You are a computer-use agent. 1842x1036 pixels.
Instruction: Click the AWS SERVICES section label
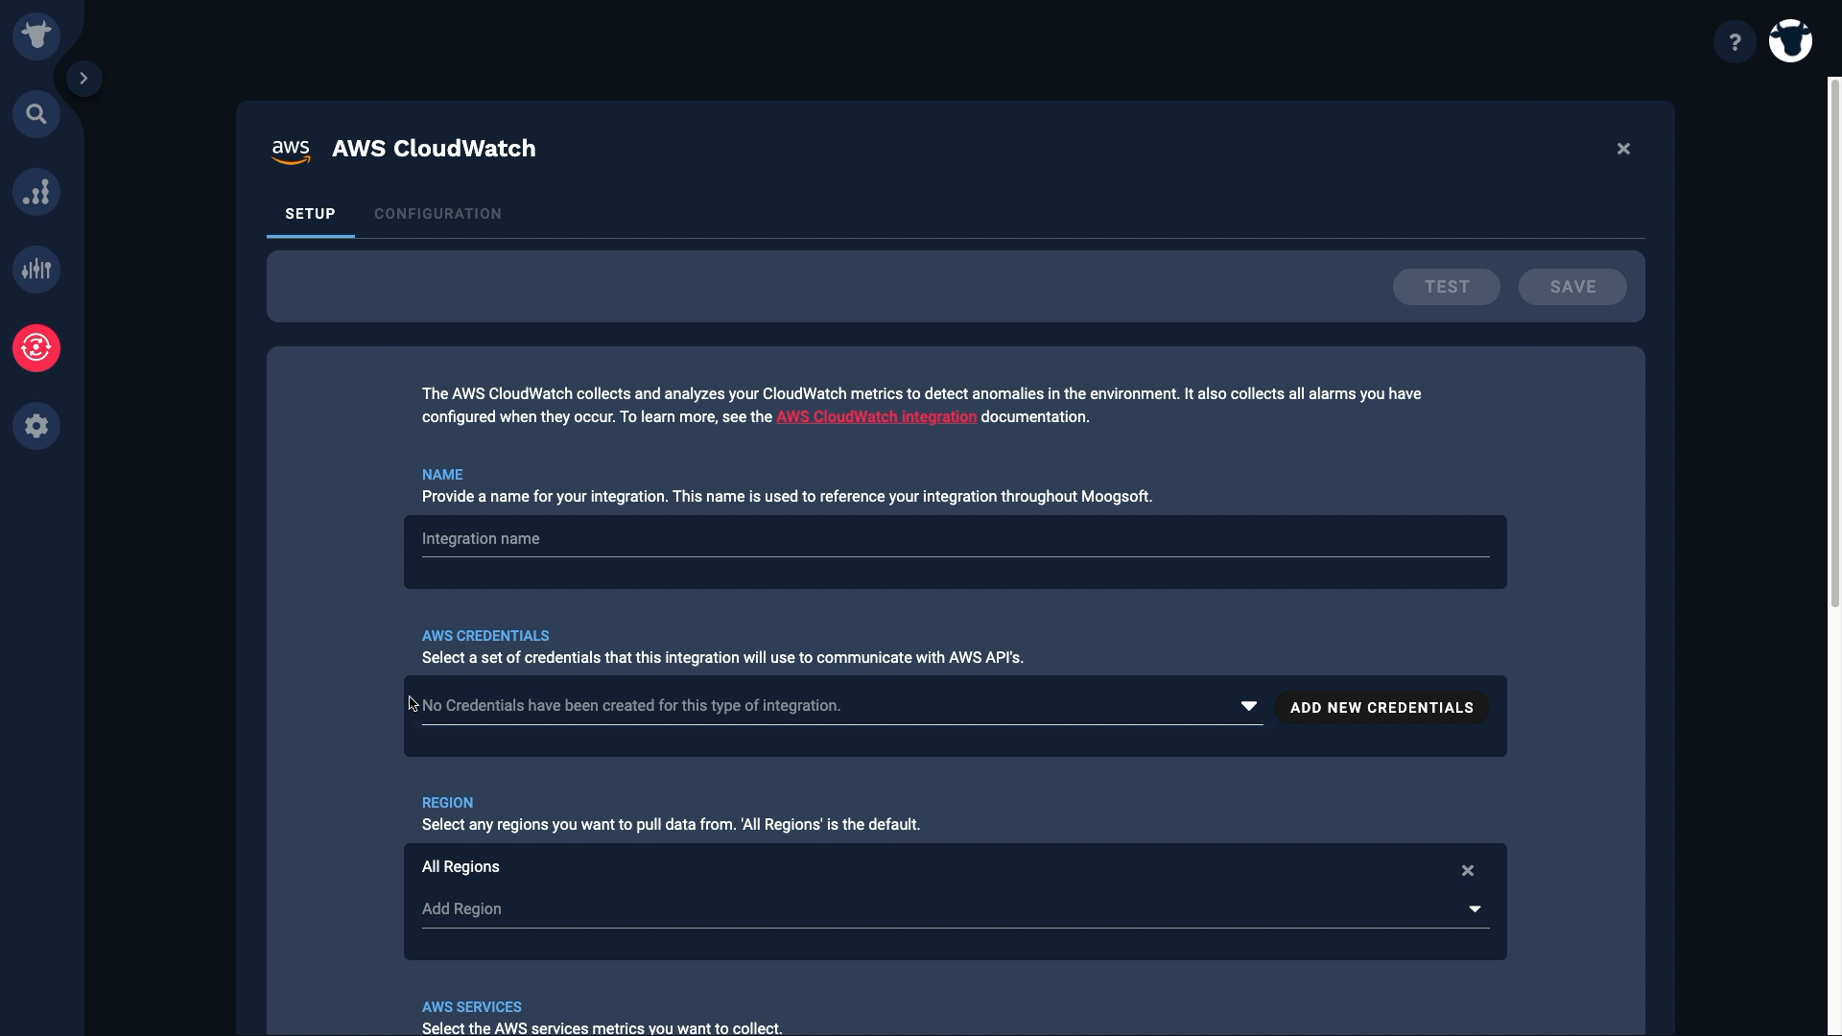[x=472, y=1007]
